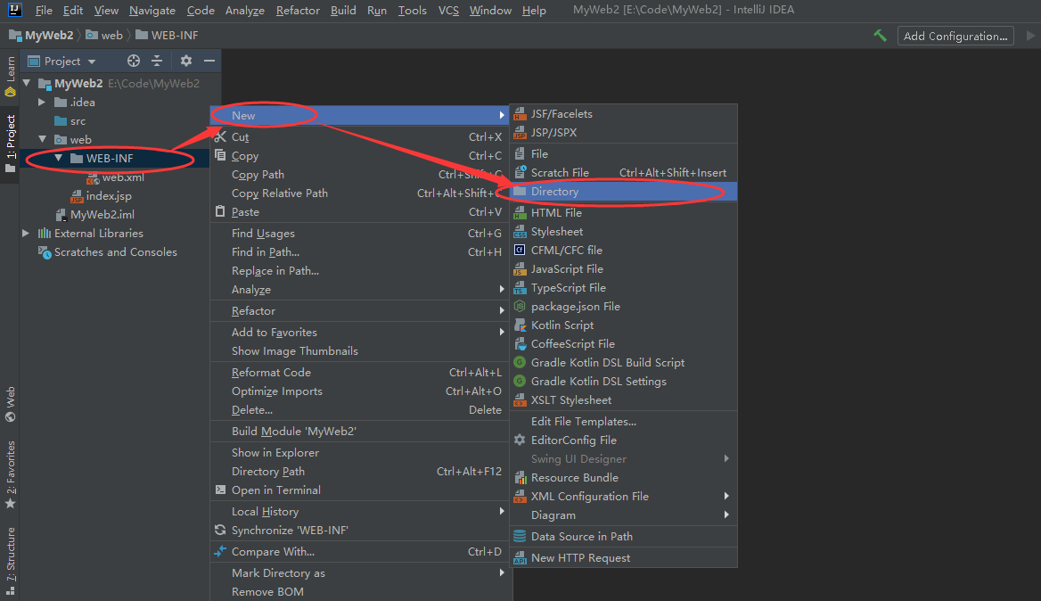
Task: Click the Add Configuration button
Action: pyautogui.click(x=955, y=36)
